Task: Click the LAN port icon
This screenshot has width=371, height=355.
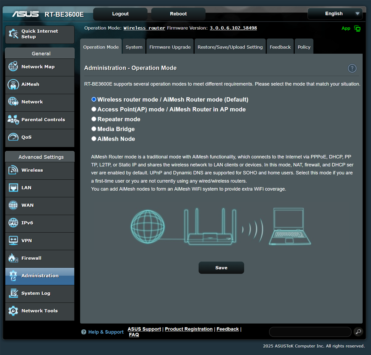Action: (13, 187)
